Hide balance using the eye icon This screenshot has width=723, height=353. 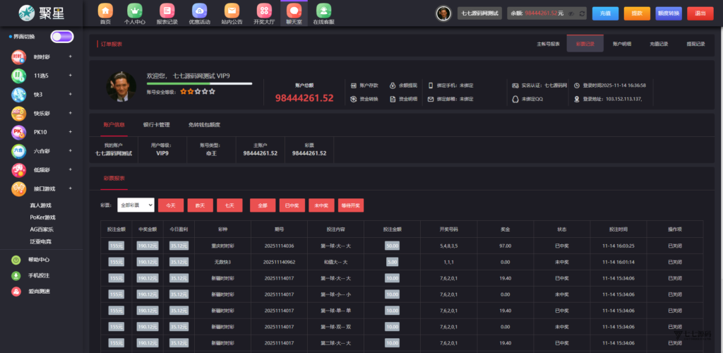coord(572,13)
